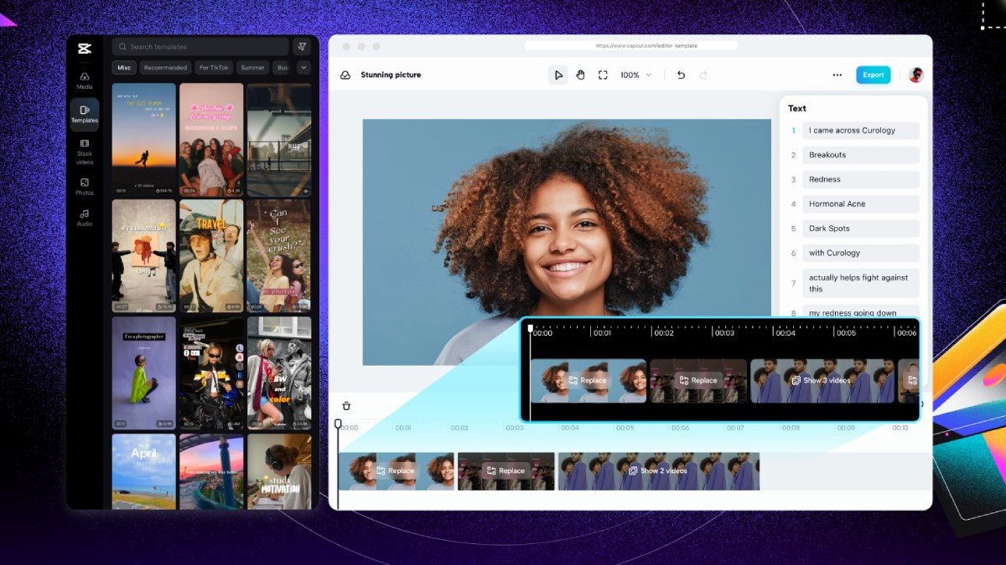
Task: Click the Export button
Action: (873, 75)
